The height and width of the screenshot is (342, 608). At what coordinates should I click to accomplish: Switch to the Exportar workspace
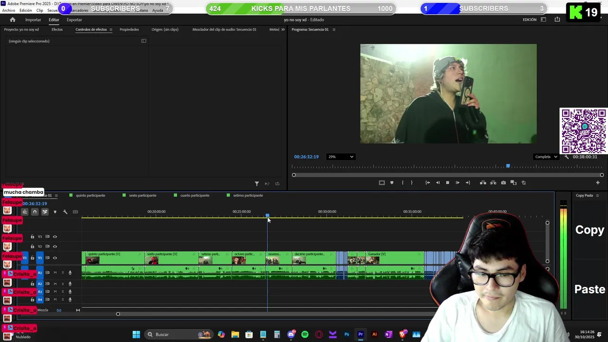74,19
